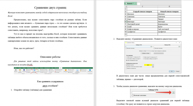Viewport: 193px width, 106px height.
Task: Select row header 6 in spreadsheet
Action: click(125, 22)
